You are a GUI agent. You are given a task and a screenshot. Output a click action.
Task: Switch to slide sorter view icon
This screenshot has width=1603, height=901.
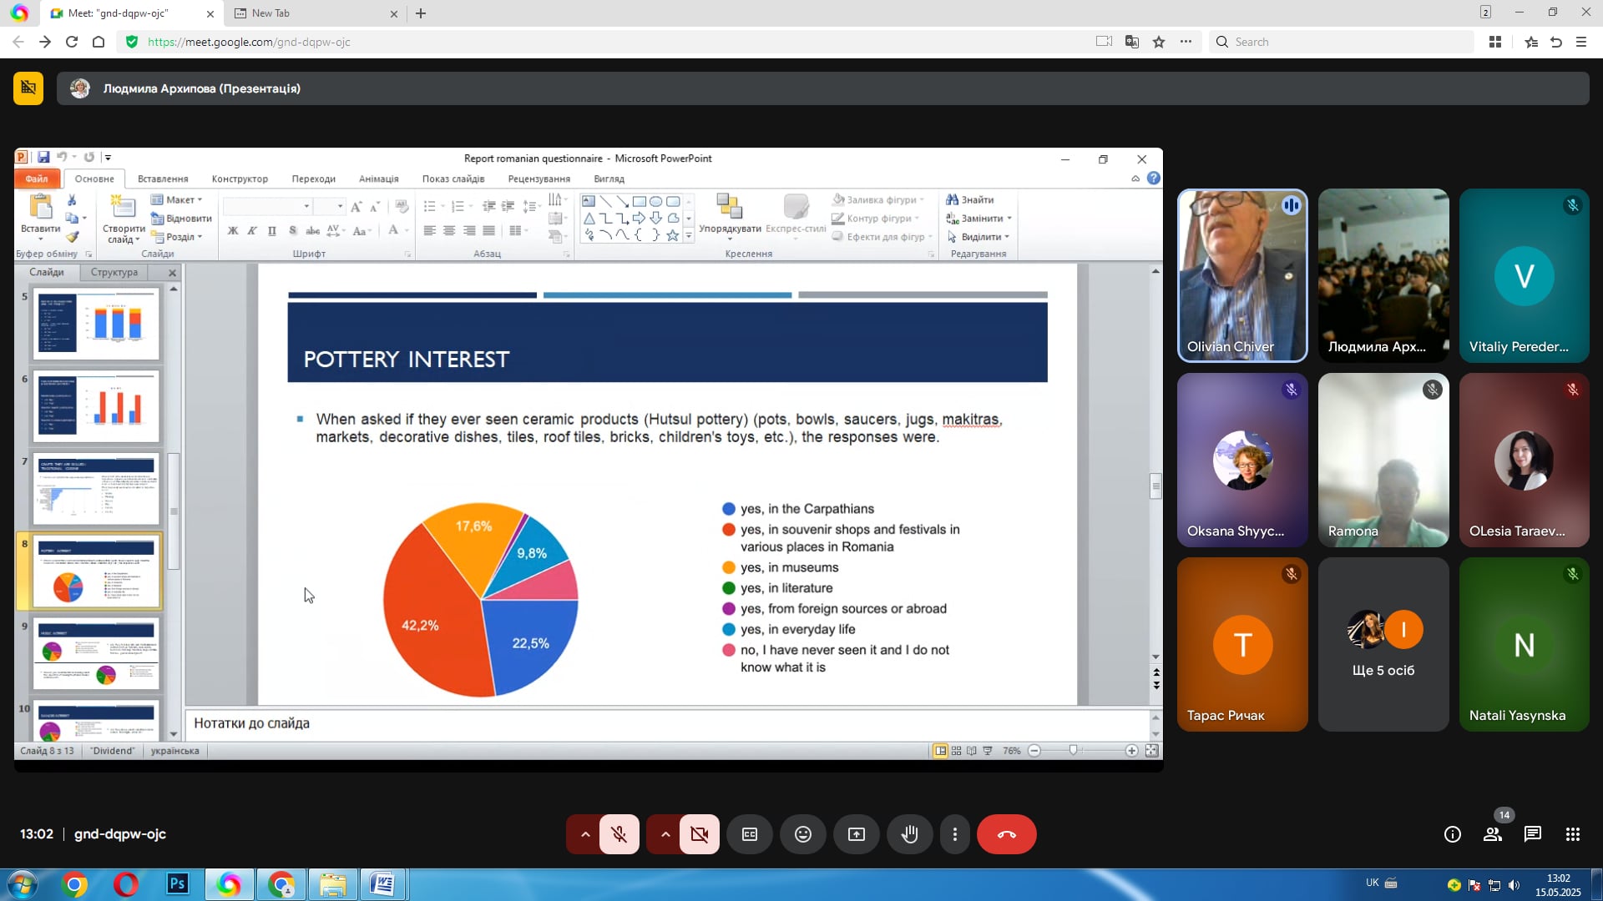[x=957, y=751]
